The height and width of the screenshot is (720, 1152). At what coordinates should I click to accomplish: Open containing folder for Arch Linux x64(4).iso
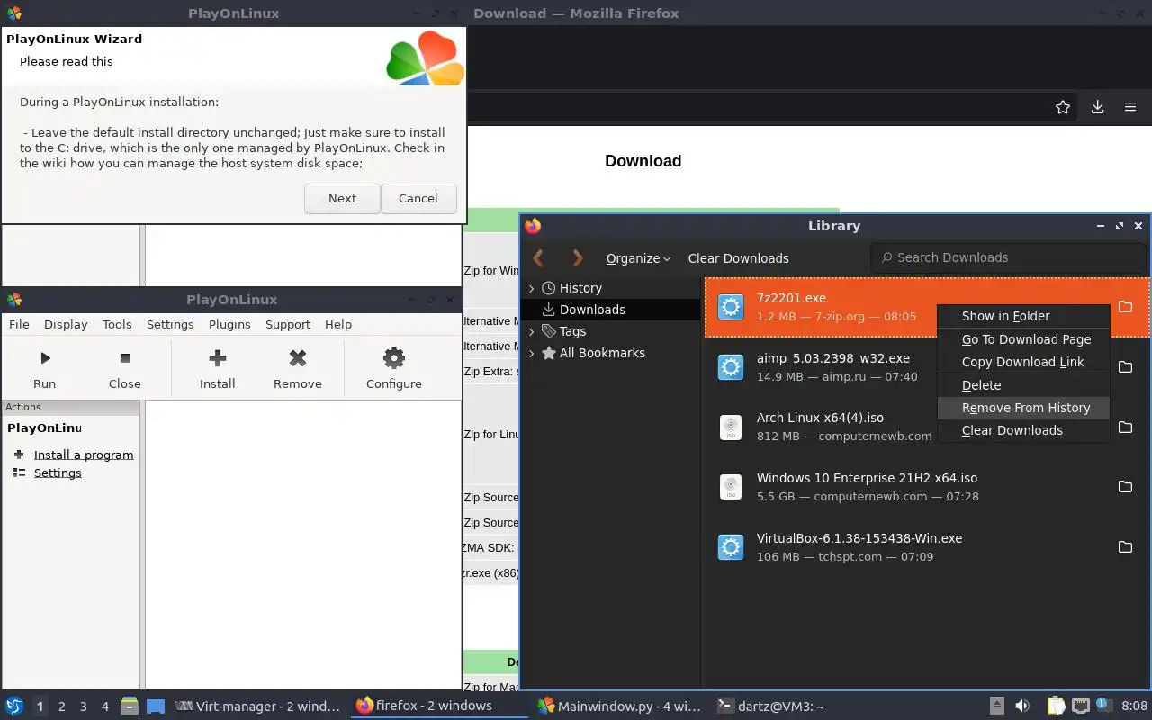[1125, 427]
